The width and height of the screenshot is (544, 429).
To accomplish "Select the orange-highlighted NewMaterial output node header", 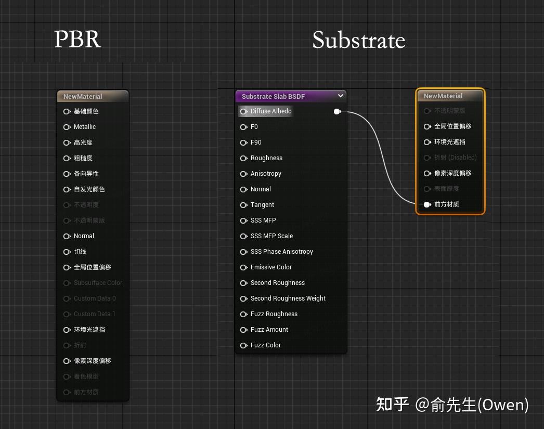I will tap(448, 96).
